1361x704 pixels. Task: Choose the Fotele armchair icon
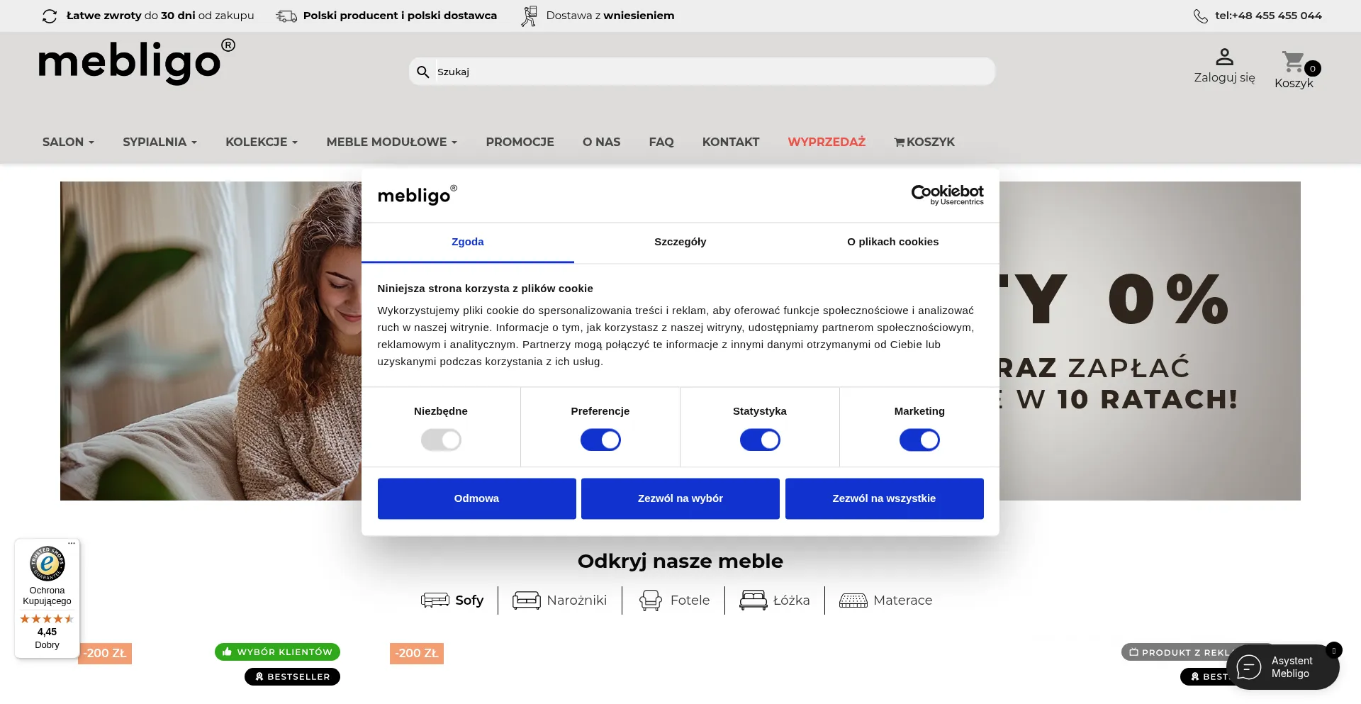(x=650, y=600)
